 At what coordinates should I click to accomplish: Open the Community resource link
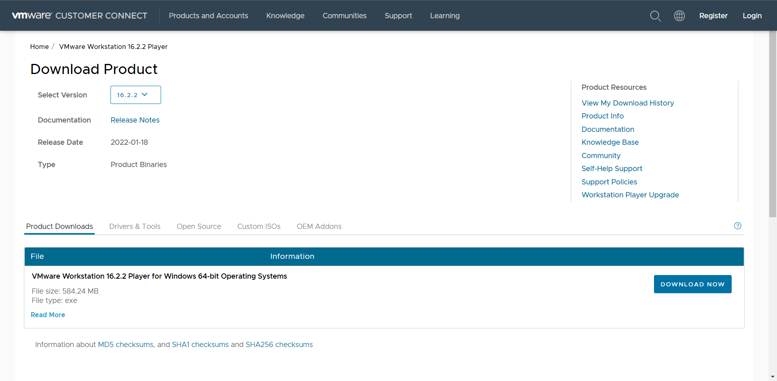(x=601, y=156)
